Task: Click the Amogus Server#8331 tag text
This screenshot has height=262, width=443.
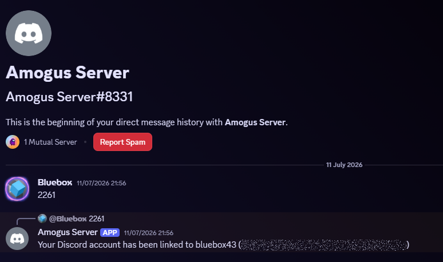Action: coord(69,97)
